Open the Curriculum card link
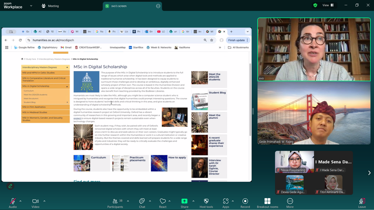Viewport: 374px width, 210px height. coord(92,163)
